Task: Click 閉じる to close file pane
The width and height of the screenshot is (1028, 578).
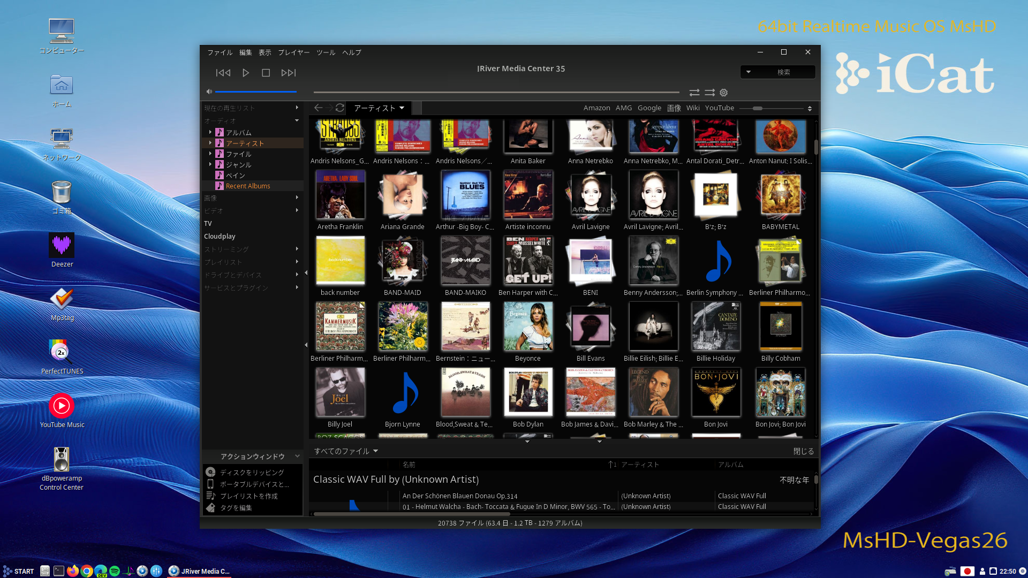Action: (803, 451)
